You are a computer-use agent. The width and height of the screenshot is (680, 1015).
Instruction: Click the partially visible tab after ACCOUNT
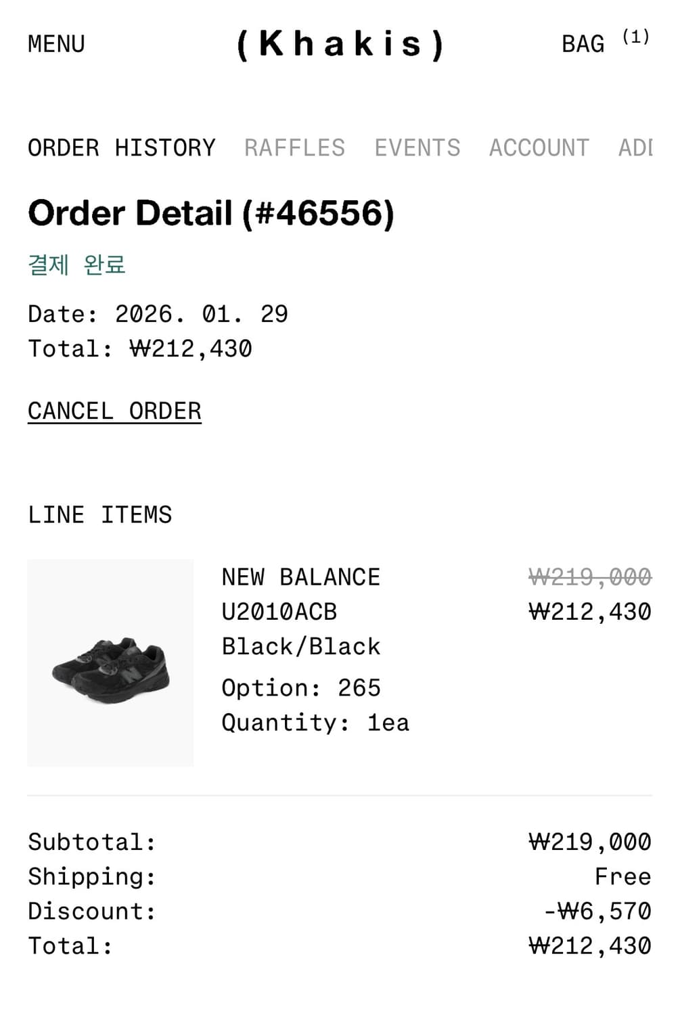click(635, 148)
